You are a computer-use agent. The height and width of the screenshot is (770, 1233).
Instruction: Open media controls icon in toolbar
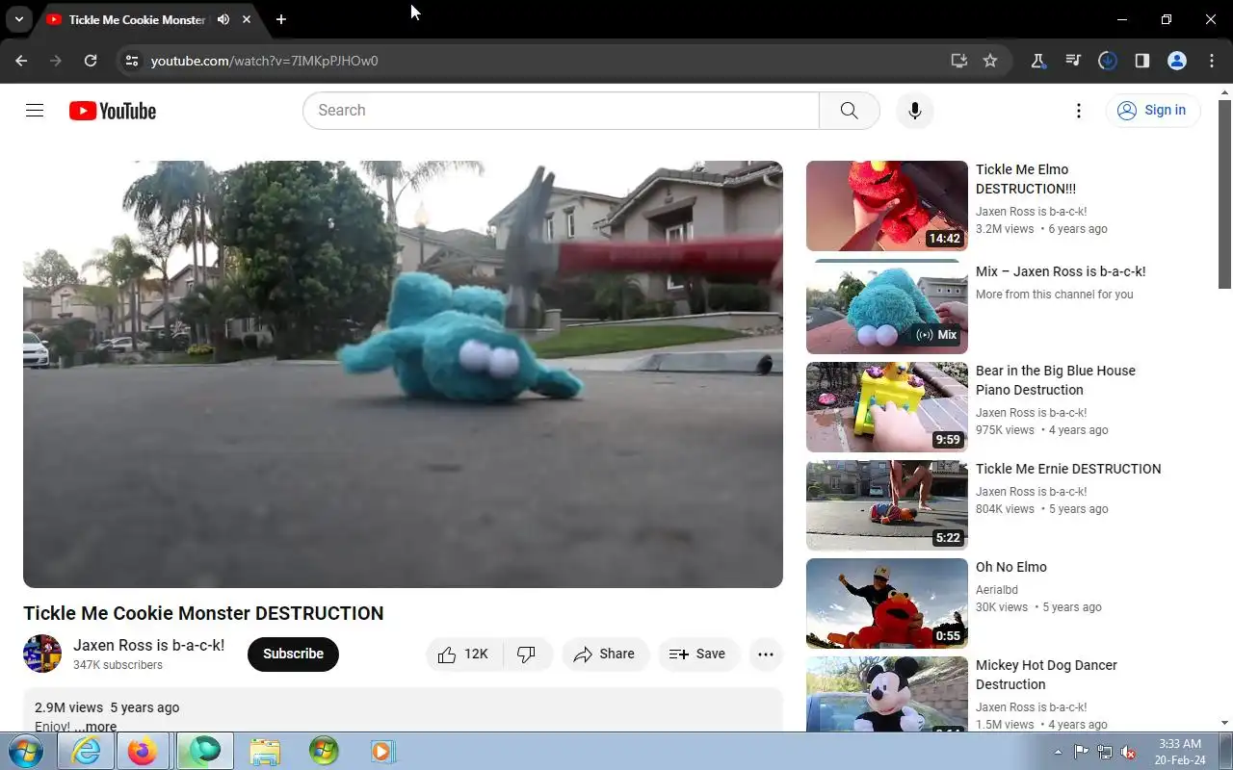coord(1073,61)
